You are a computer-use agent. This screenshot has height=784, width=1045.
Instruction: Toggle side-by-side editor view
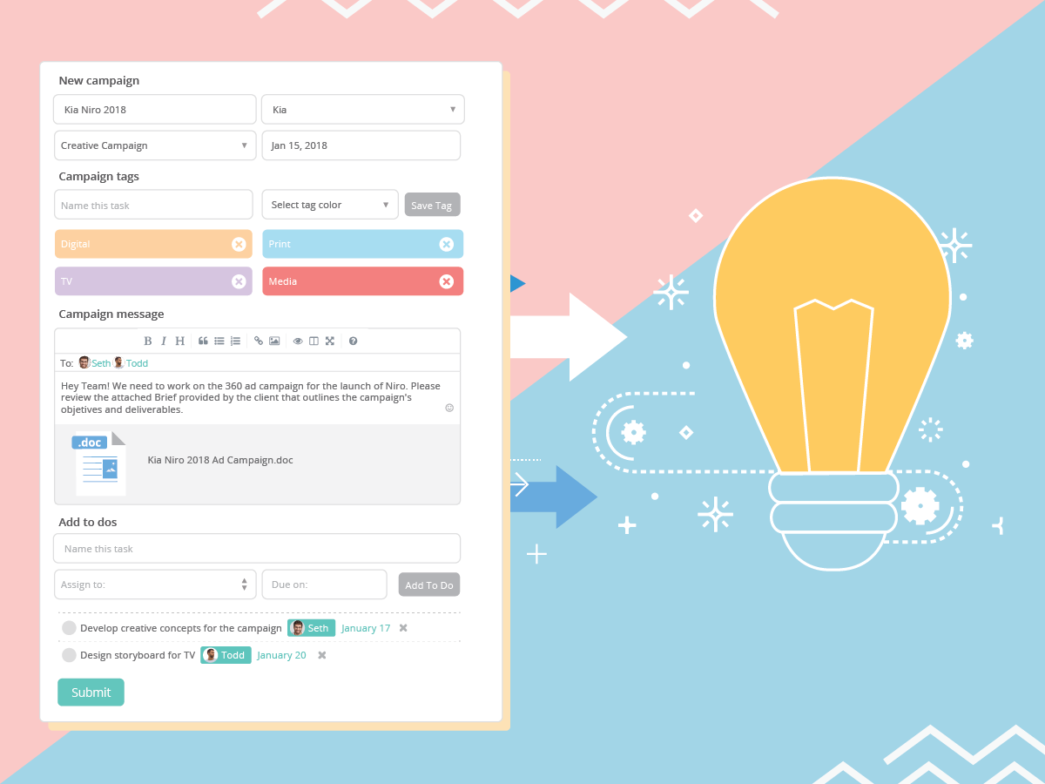point(314,341)
